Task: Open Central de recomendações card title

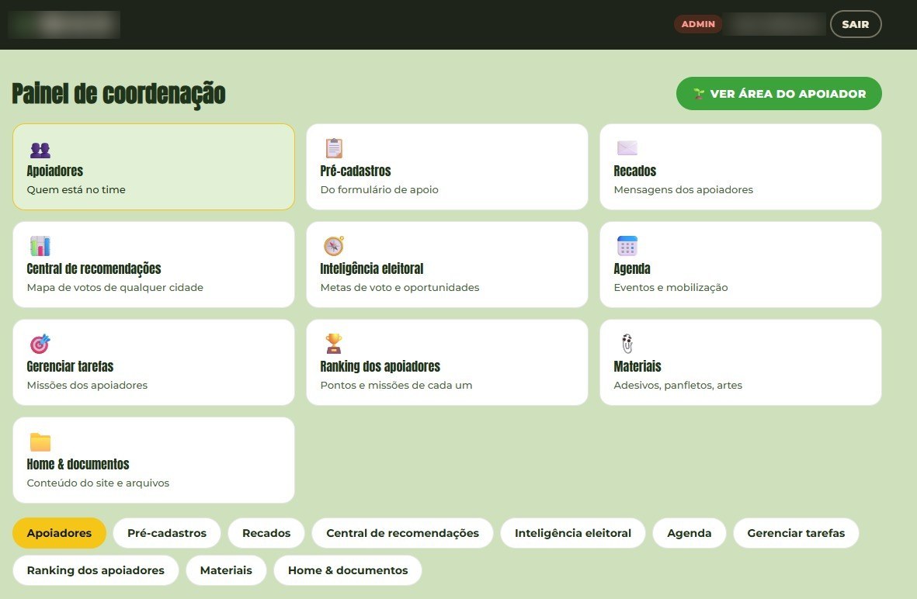Action: [94, 268]
